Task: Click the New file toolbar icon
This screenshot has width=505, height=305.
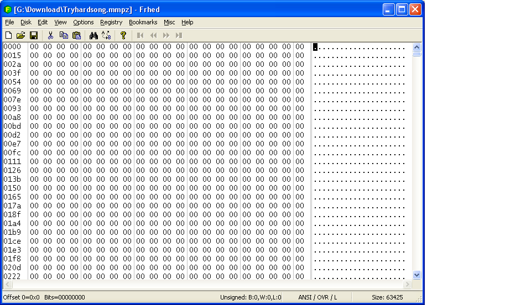Action: (8, 35)
